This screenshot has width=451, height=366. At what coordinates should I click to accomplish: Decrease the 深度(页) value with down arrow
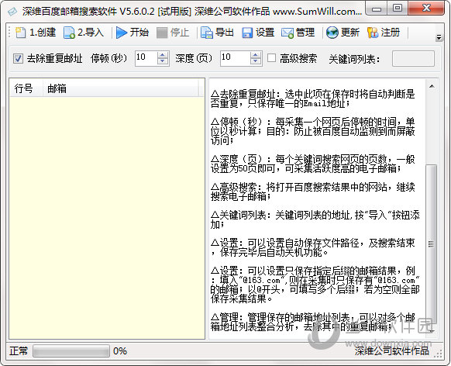pyautogui.click(x=255, y=61)
